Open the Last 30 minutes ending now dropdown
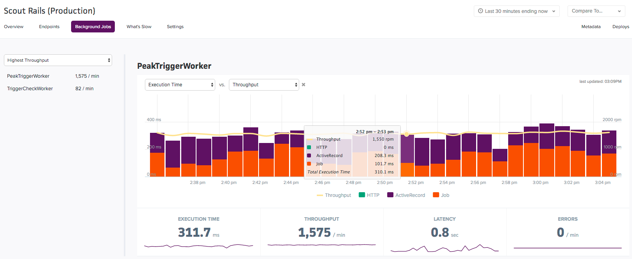Image resolution: width=632 pixels, height=259 pixels. click(x=517, y=11)
